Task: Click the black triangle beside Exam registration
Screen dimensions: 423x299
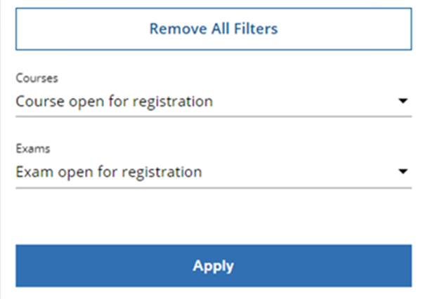Action: [403, 171]
